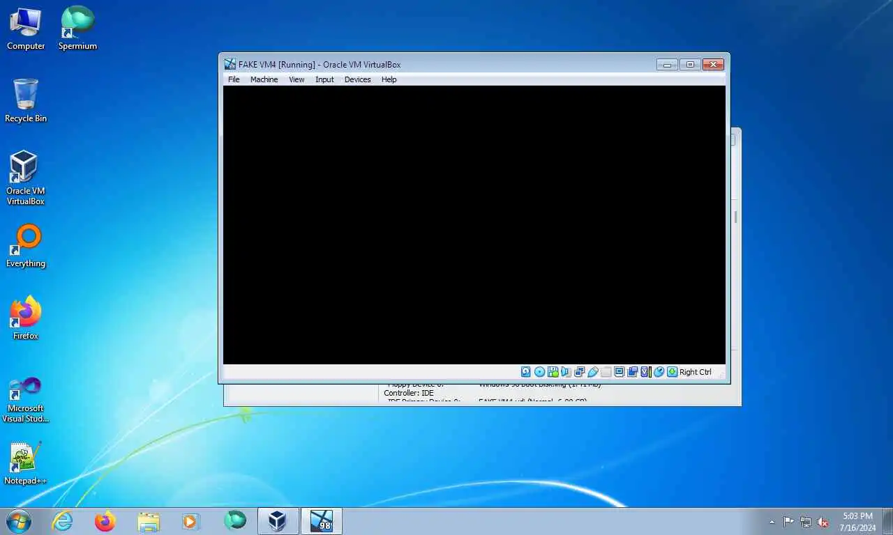Click the Show desktop strip
Image resolution: width=893 pixels, height=535 pixels.
pyautogui.click(x=888, y=522)
